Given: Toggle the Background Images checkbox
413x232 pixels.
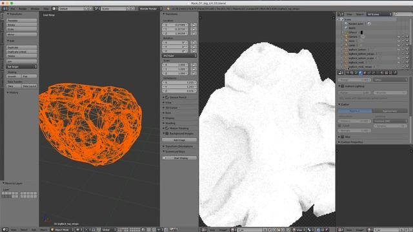Looking at the screenshot, I should [167, 133].
